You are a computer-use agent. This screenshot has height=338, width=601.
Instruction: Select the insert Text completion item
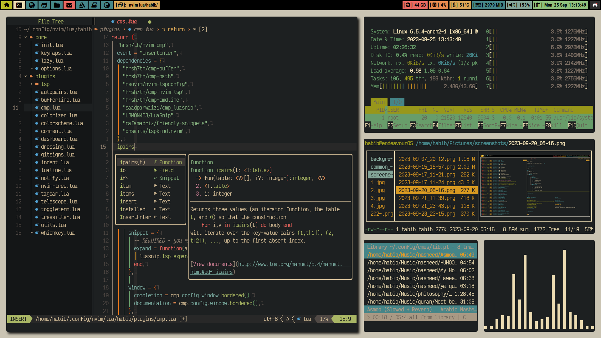[151, 202]
